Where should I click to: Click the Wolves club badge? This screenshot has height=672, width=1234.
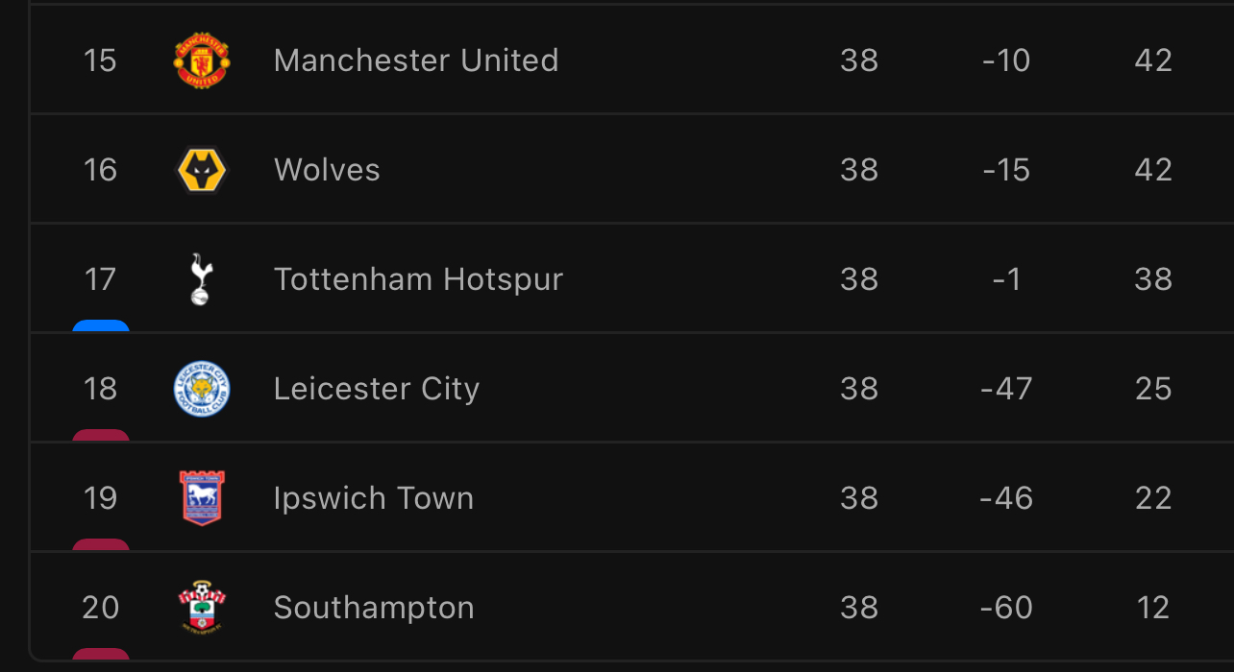pyautogui.click(x=202, y=170)
